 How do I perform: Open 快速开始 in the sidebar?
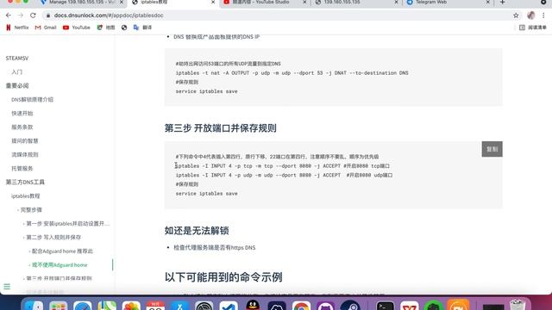22,113
